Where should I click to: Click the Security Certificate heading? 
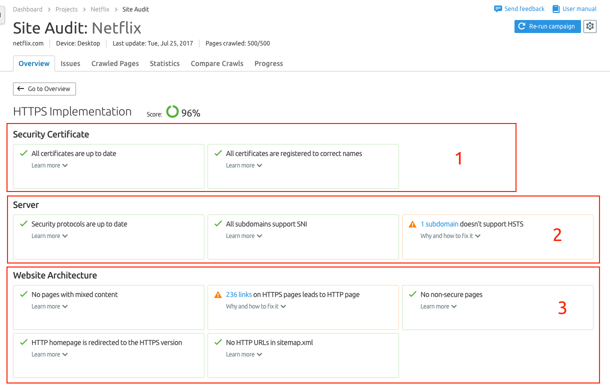click(x=51, y=134)
